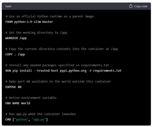Click the green "app.py" string
152x127 pixels.
[39, 120]
